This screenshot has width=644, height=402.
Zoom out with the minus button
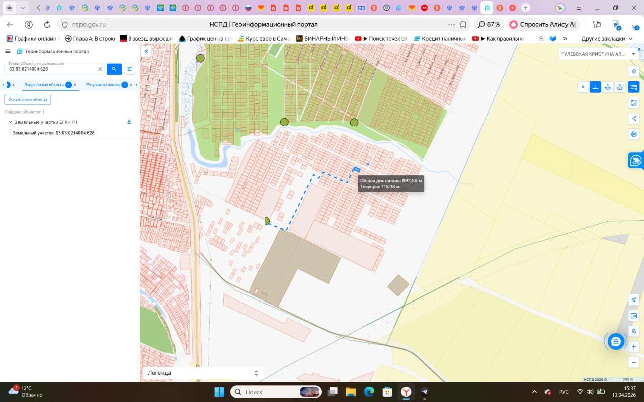coord(634,362)
